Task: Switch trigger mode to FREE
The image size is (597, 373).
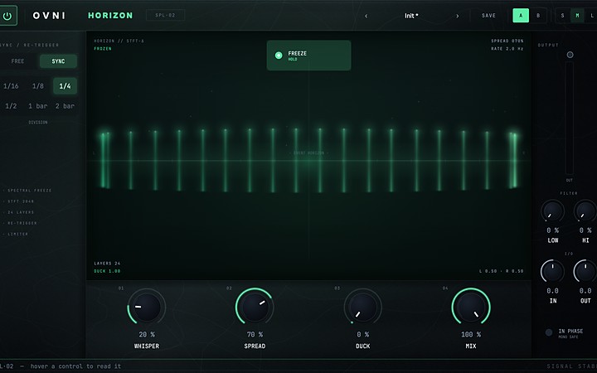Action: click(x=17, y=61)
